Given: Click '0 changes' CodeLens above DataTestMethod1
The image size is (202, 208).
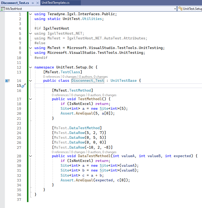Looking at the screenshot, I should pos(78,152).
